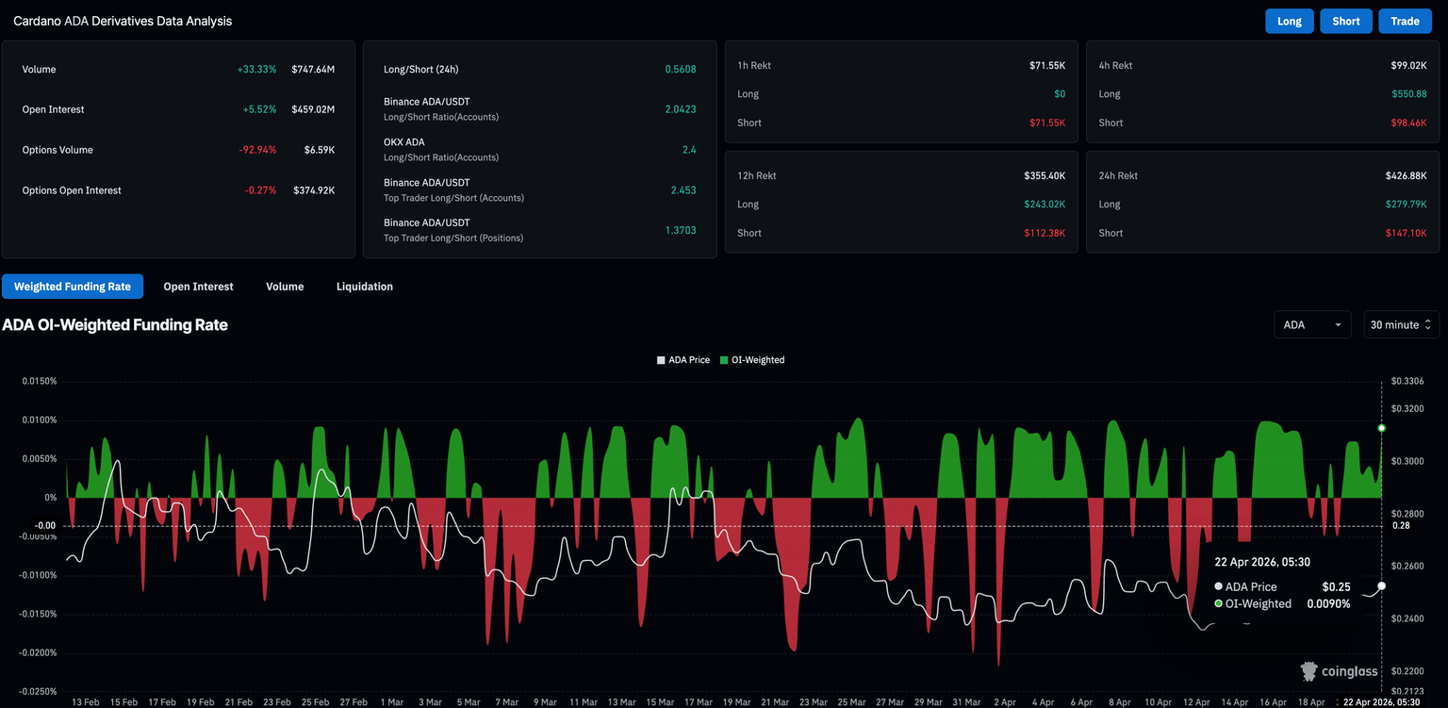Click the 30 minute stepper arrows
This screenshot has width=1448, height=708.
1427,324
